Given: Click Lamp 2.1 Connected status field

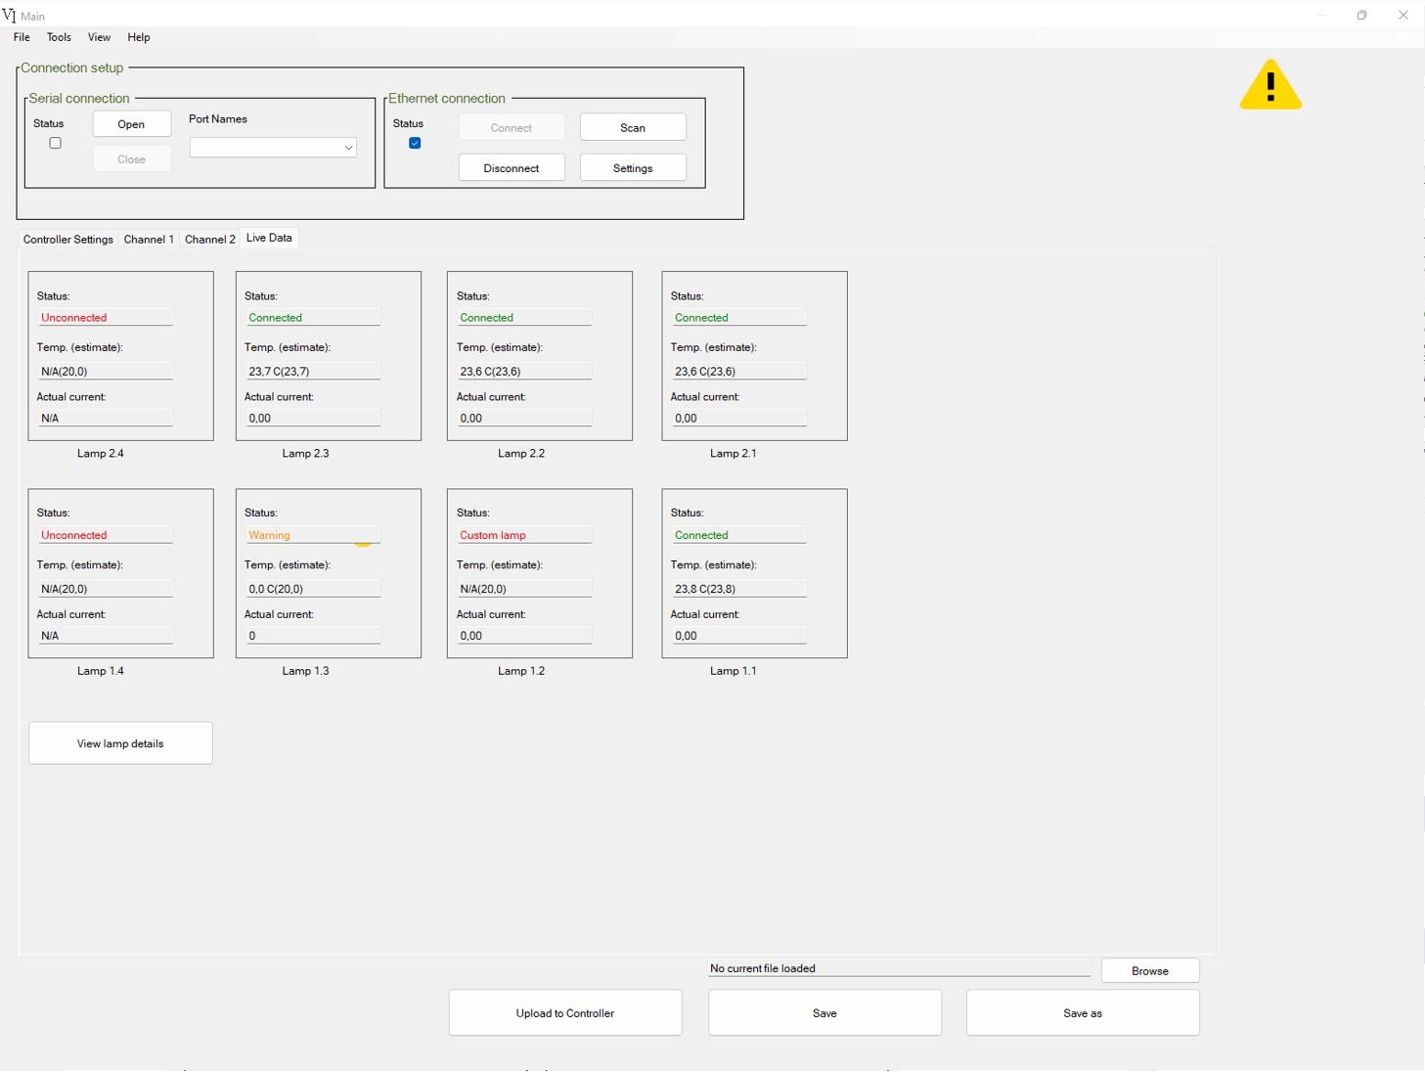Looking at the screenshot, I should click(x=738, y=318).
